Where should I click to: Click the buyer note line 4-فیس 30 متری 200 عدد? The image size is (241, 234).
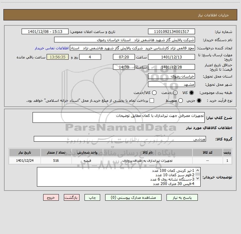pos(173,184)
